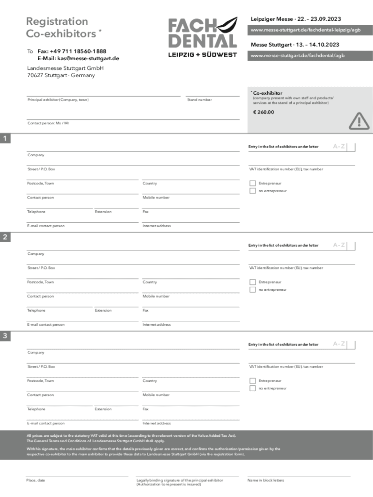Click Company field in section 1
The height and width of the screenshot is (497, 373).
coord(132,148)
